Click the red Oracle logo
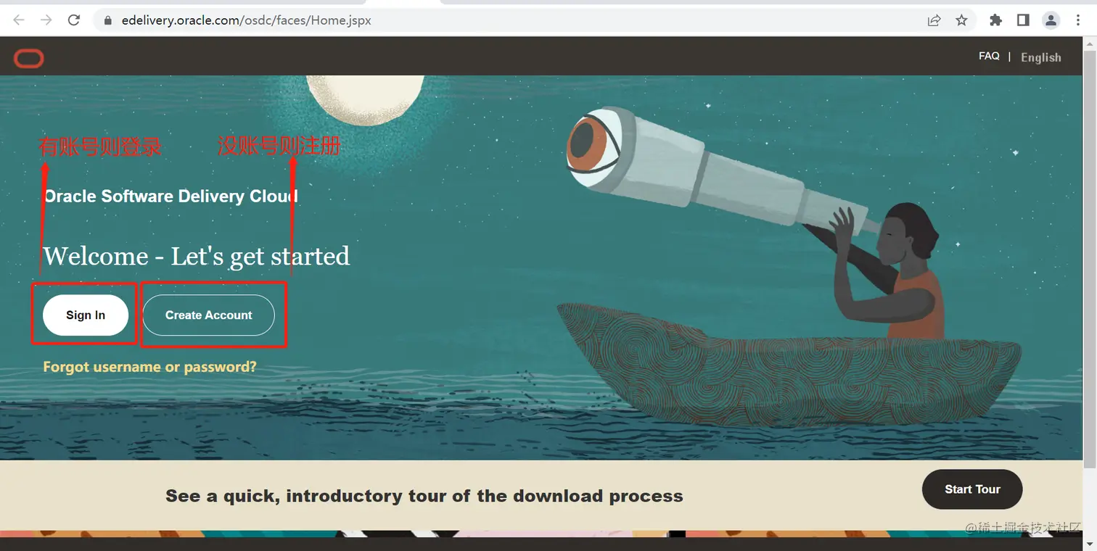 pos(29,59)
